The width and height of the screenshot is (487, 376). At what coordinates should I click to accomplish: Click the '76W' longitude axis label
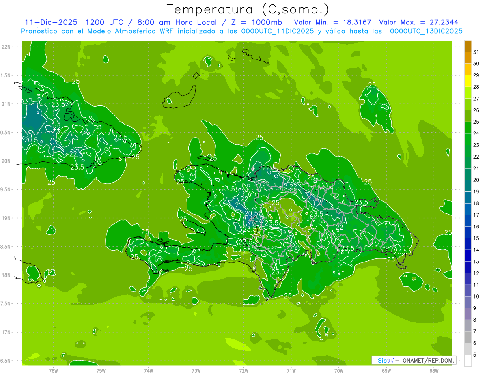[x=53, y=370]
